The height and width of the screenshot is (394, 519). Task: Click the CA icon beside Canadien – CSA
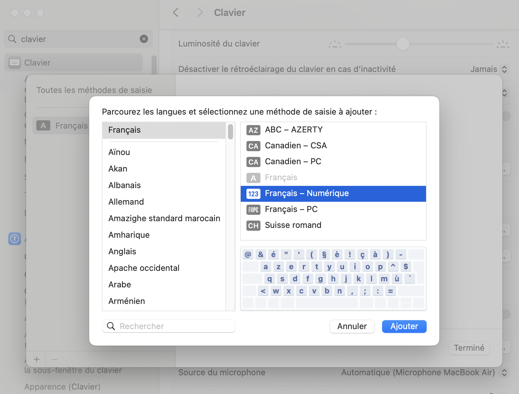click(x=253, y=146)
